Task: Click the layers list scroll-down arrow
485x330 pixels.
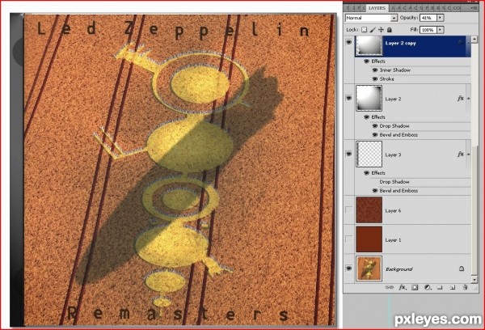Action: (x=474, y=280)
